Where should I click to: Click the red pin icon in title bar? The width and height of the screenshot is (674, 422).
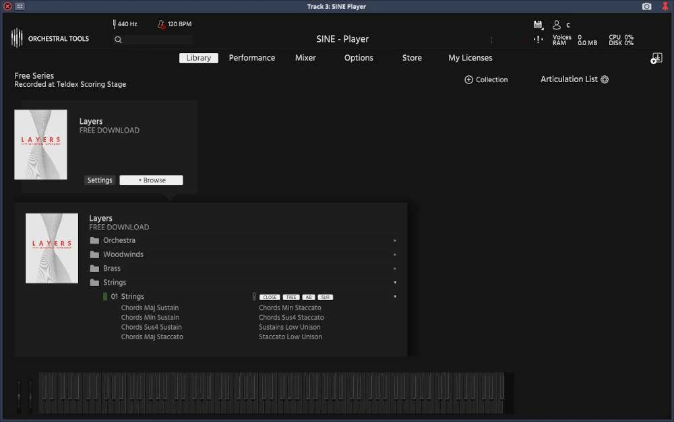(x=665, y=7)
